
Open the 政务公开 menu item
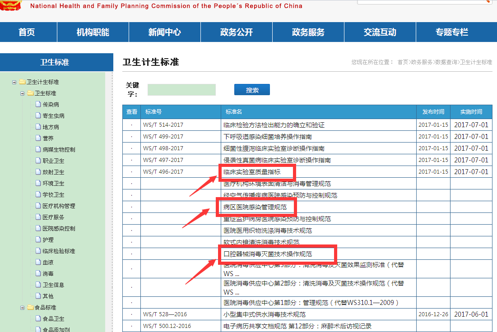[x=236, y=32]
